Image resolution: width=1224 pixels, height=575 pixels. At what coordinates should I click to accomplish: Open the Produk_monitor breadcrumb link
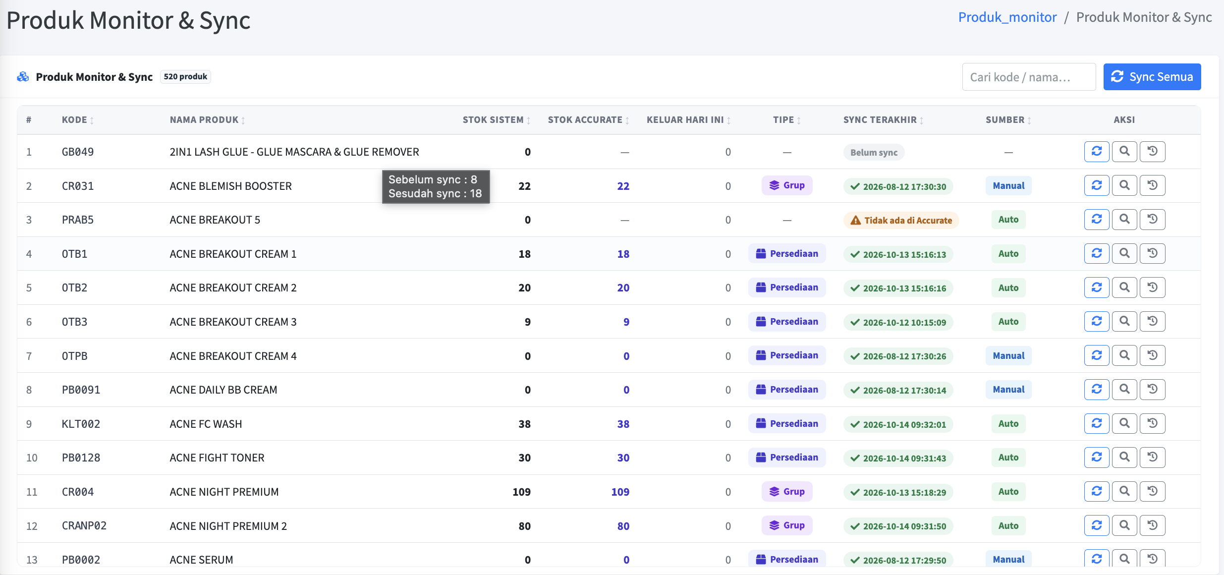(1007, 17)
